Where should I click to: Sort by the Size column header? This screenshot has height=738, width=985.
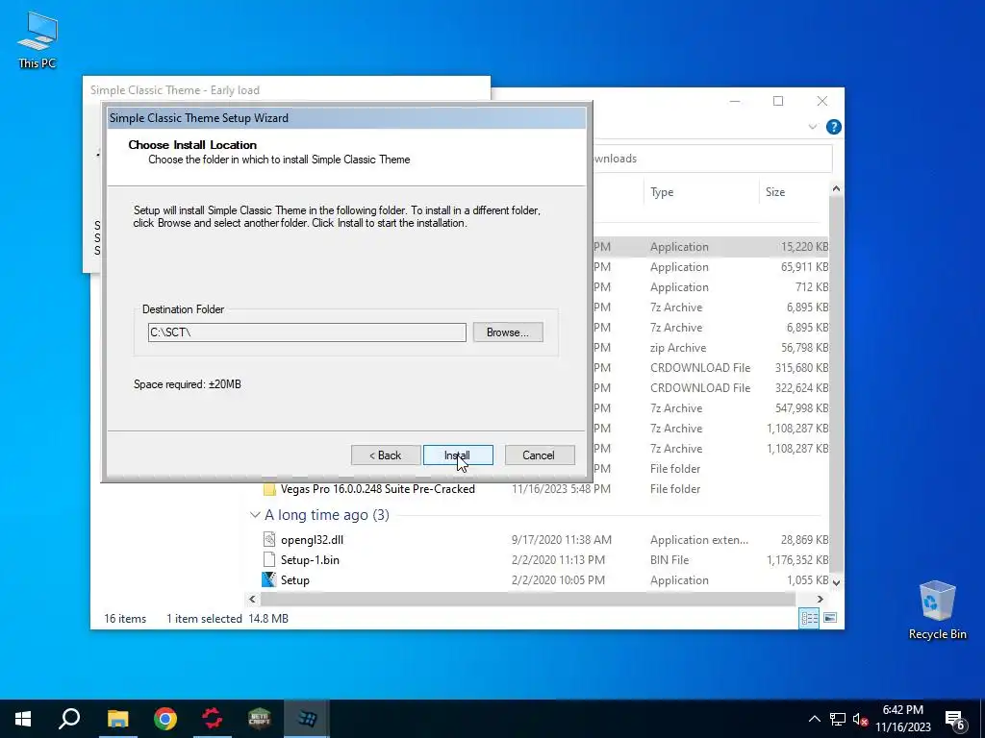point(794,192)
